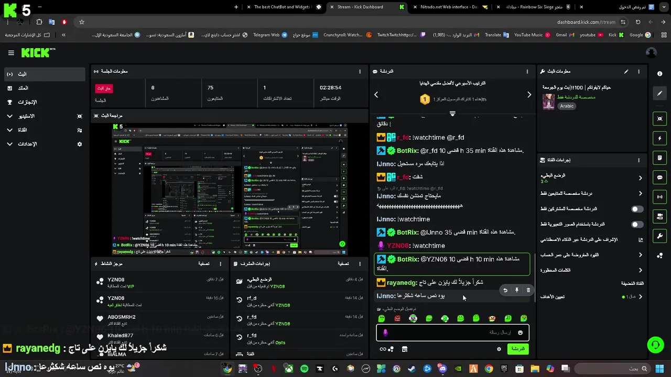Open the shop icon below chat input
Image resolution: width=671 pixels, height=377 pixels.
point(404,349)
